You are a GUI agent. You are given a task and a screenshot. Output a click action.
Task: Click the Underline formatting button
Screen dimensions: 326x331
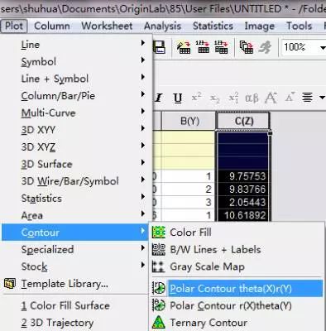pyautogui.click(x=178, y=98)
